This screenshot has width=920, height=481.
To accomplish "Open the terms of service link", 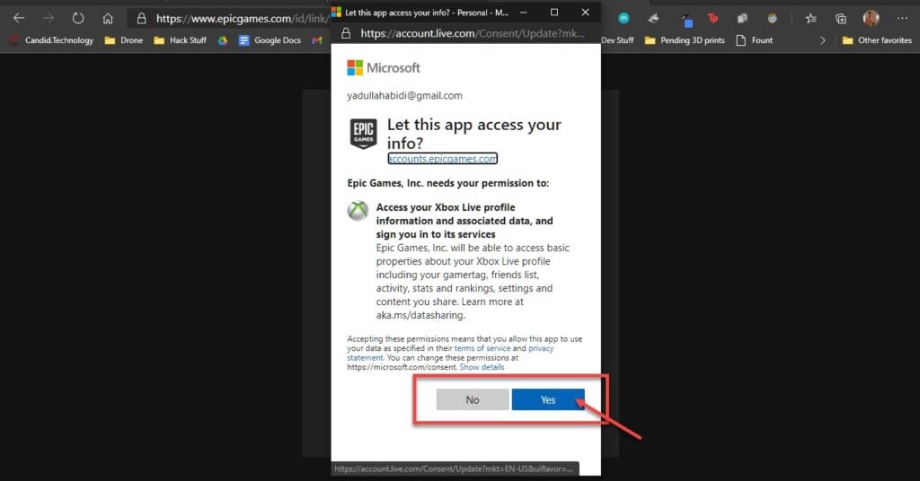I will (482, 348).
